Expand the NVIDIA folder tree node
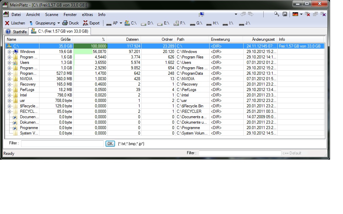Screen dimensions: 343x214 (9, 79)
